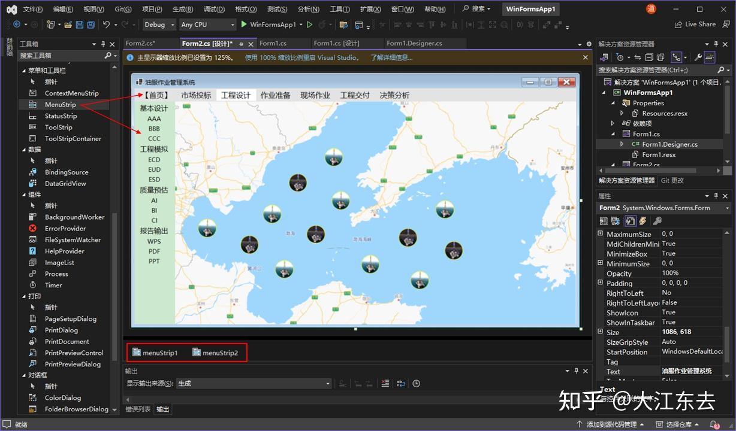This screenshot has height=431, width=736.
Task: Select the ColorDialog toolbox item
Action: (x=62, y=398)
